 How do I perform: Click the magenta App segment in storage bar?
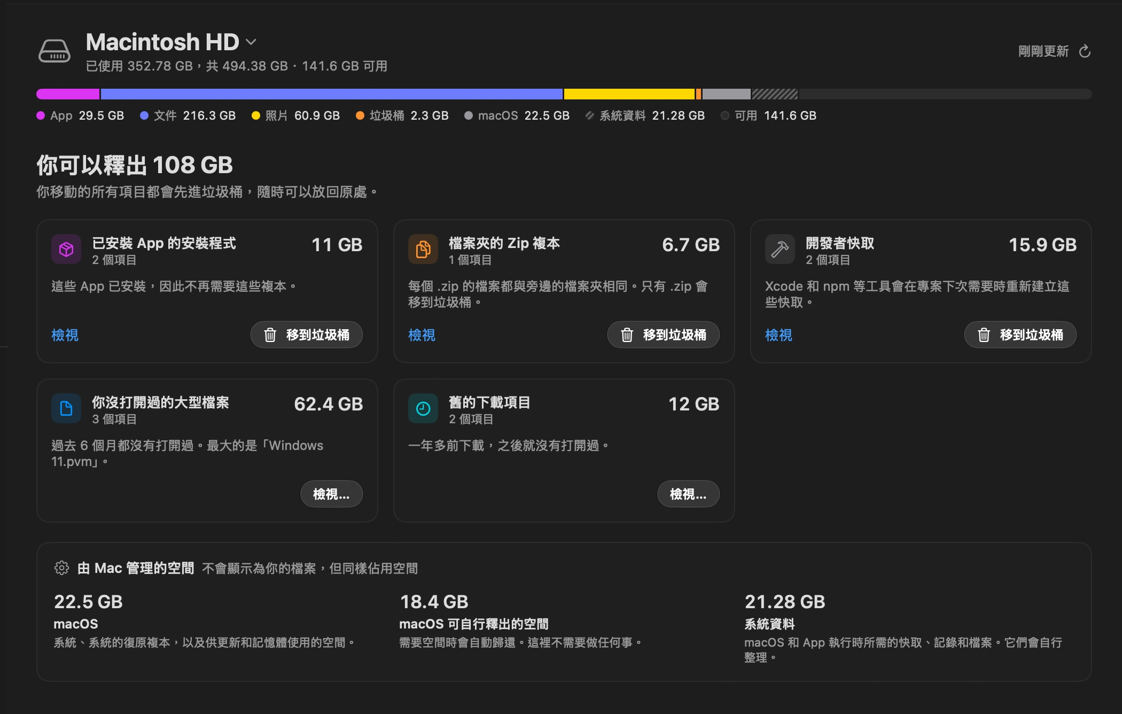click(68, 94)
